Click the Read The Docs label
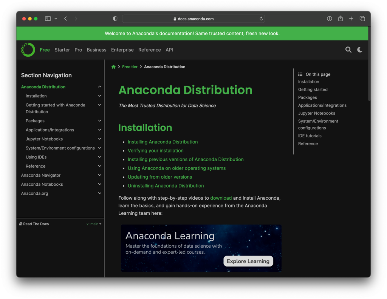 (36, 224)
